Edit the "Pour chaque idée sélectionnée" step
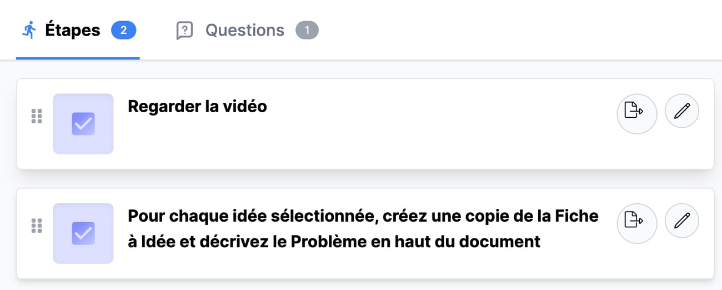This screenshot has width=722, height=290. [681, 221]
